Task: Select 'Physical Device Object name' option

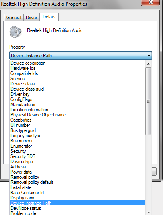Action: coord(77,115)
